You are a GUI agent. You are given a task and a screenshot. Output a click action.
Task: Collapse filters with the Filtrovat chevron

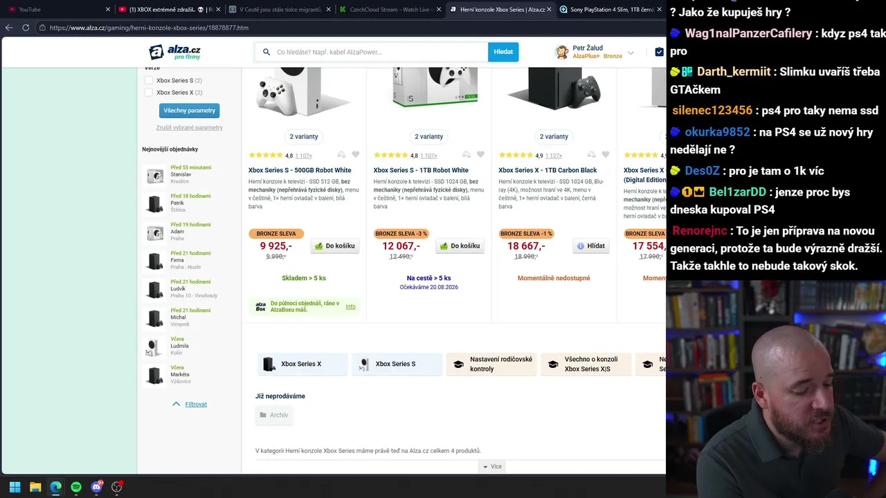click(x=176, y=404)
